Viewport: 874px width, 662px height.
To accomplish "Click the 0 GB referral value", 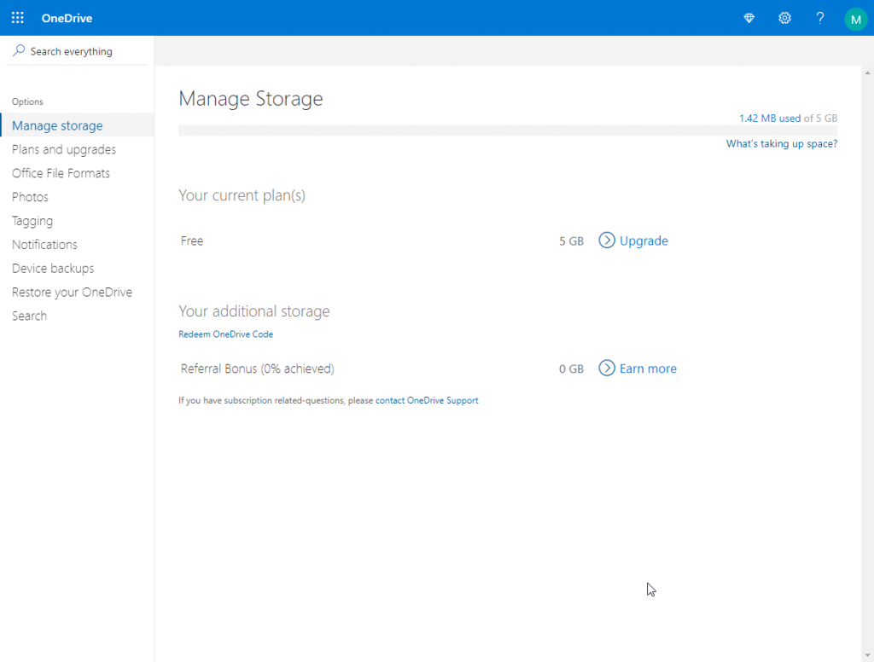I will 571,369.
